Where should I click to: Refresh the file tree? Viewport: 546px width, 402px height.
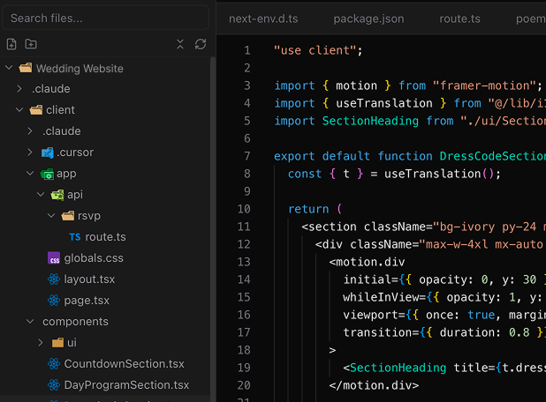(x=201, y=44)
